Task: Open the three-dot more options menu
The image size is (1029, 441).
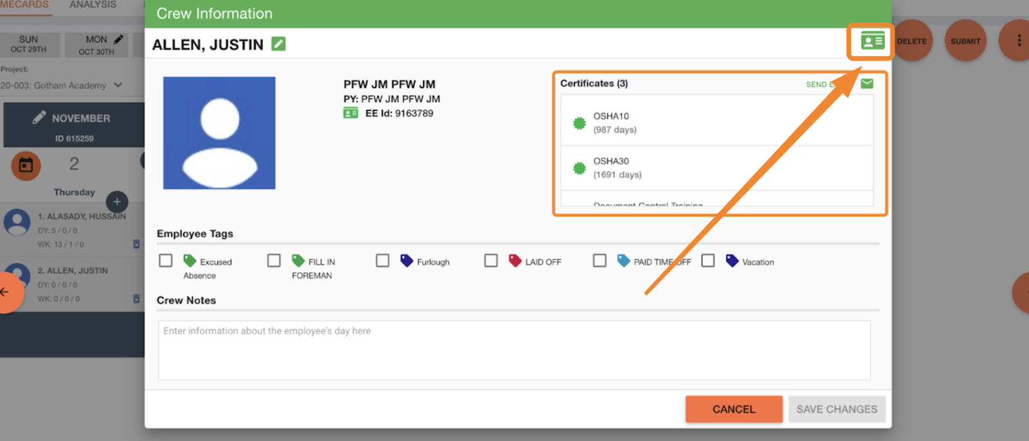Action: 1019,40
